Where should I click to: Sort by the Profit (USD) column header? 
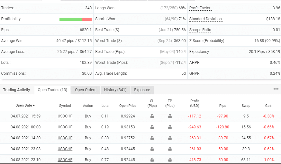(195, 103)
